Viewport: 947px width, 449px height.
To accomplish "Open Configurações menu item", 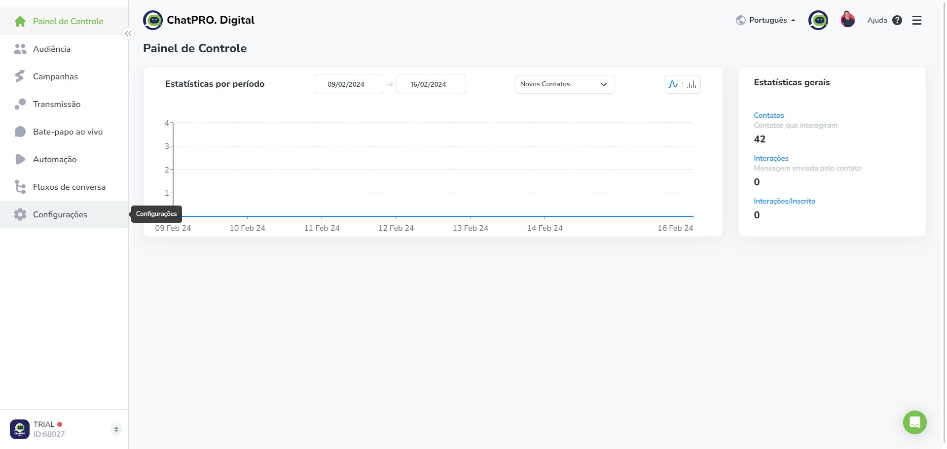I will tap(64, 214).
